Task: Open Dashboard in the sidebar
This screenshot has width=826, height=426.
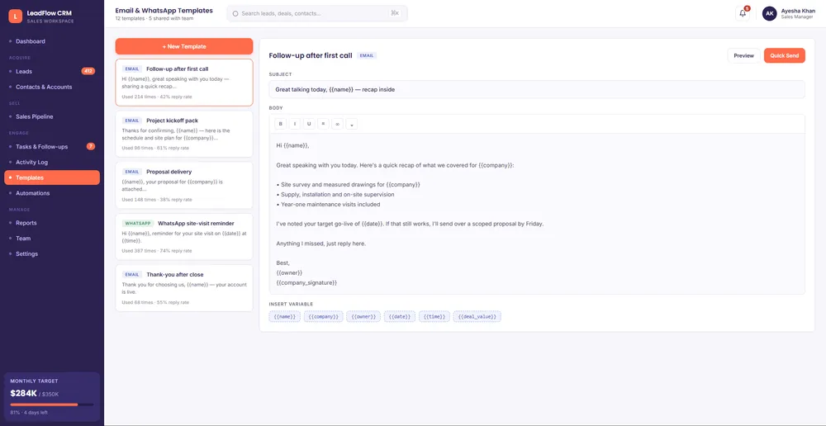Action: click(x=51, y=41)
